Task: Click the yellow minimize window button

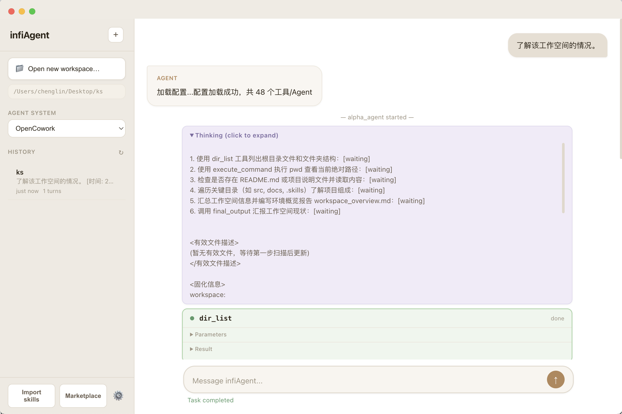Action: pyautogui.click(x=22, y=11)
